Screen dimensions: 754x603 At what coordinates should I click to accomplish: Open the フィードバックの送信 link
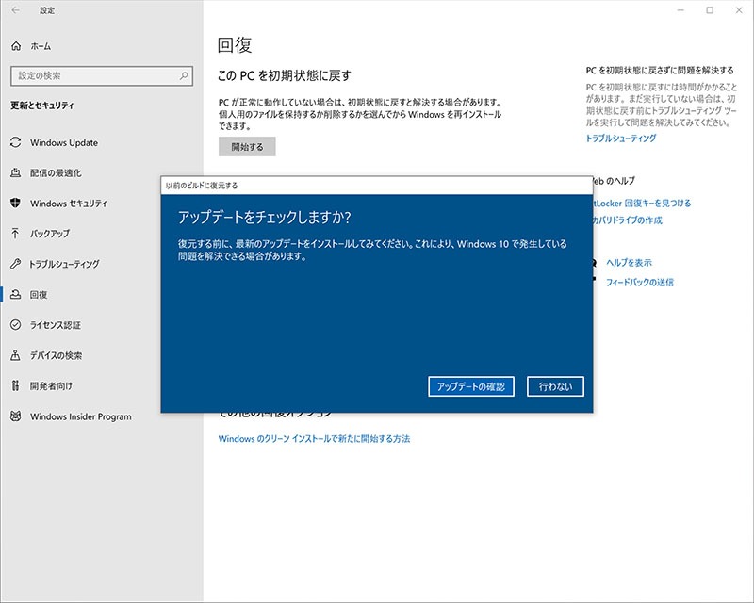pos(639,283)
